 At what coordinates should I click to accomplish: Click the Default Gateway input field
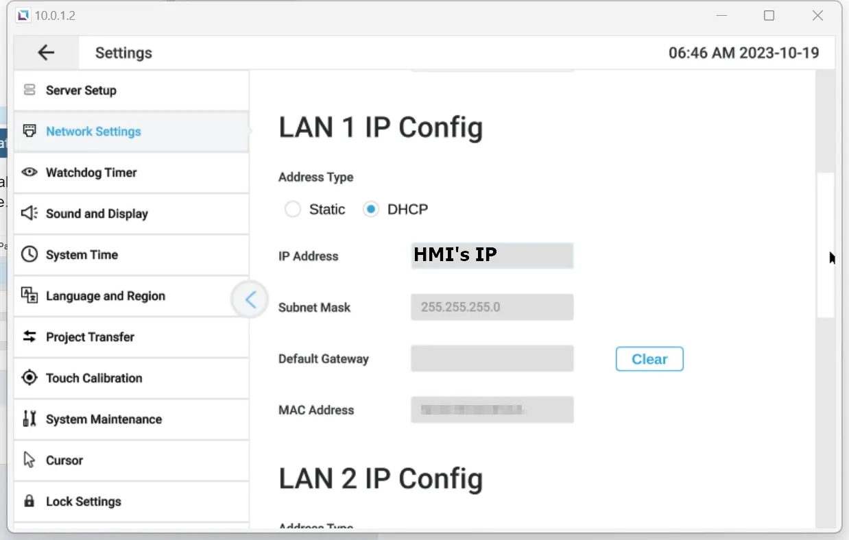coord(492,358)
